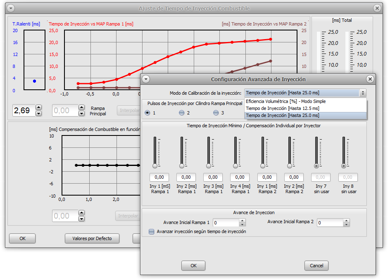The height and width of the screenshot is (280, 390).
Task: Click Iny 4 Rampa 1 value field
Action: (240, 177)
